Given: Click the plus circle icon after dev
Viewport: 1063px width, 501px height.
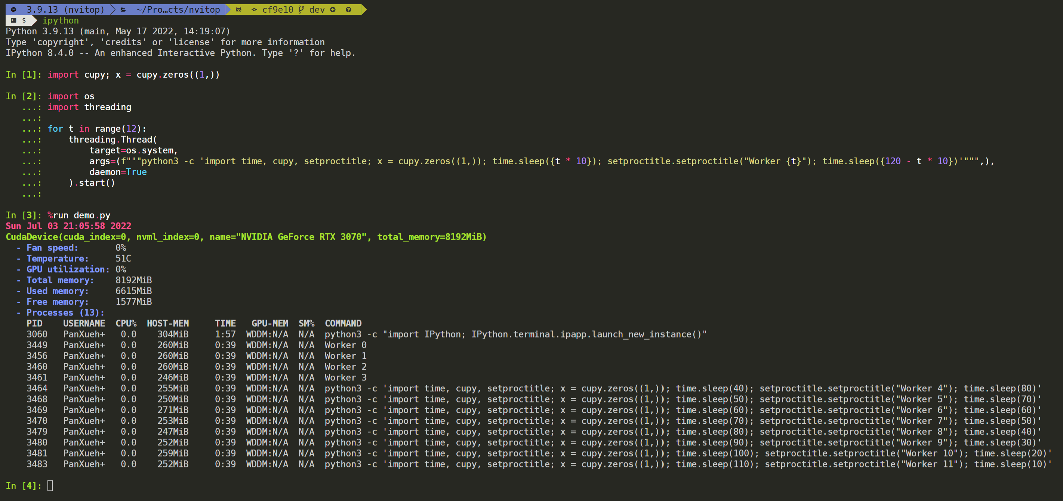Looking at the screenshot, I should point(333,9).
